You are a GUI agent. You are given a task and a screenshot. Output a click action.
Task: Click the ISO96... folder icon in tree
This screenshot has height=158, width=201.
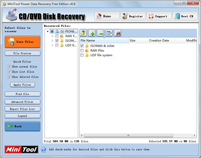coord(62,41)
